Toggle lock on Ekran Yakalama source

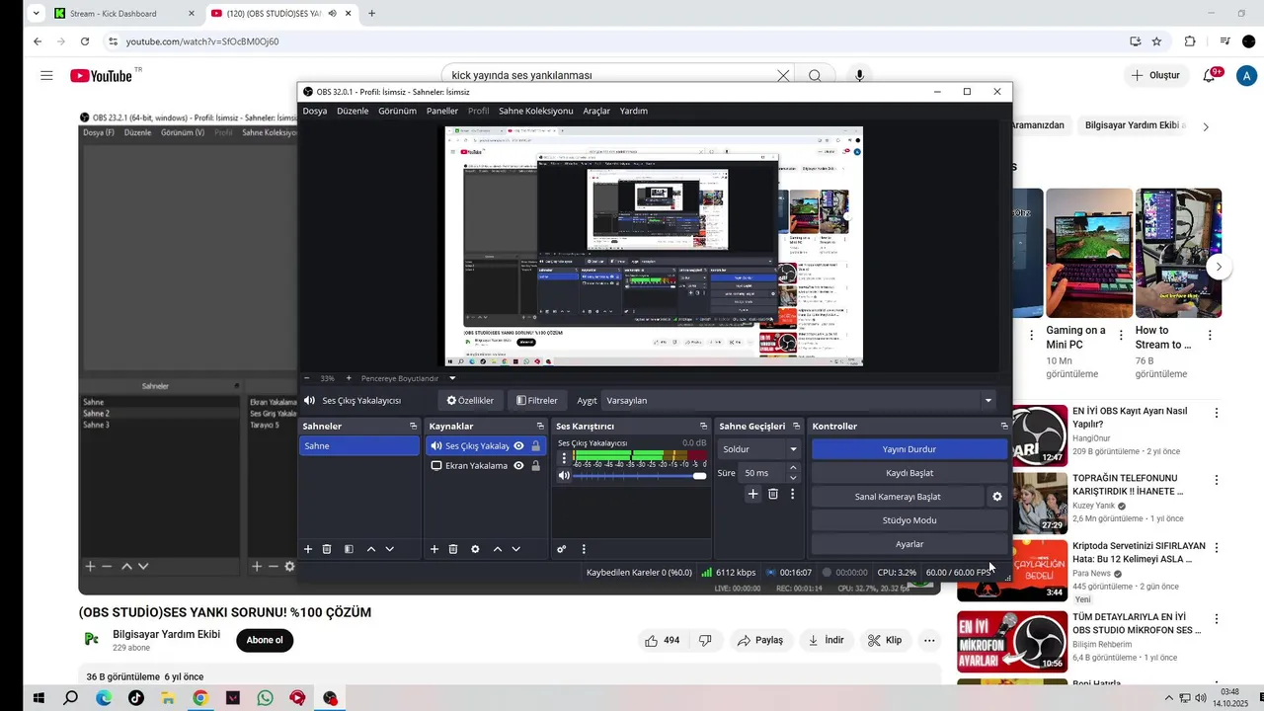click(535, 466)
